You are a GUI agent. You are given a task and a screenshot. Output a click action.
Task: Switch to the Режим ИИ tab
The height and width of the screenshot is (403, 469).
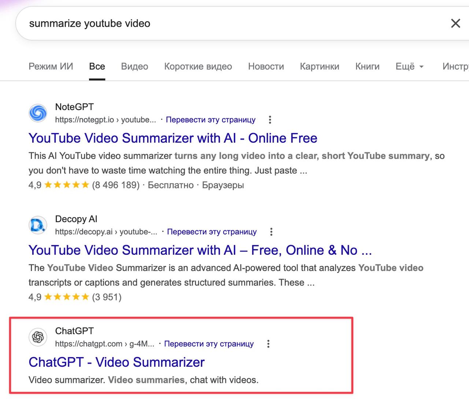point(51,66)
